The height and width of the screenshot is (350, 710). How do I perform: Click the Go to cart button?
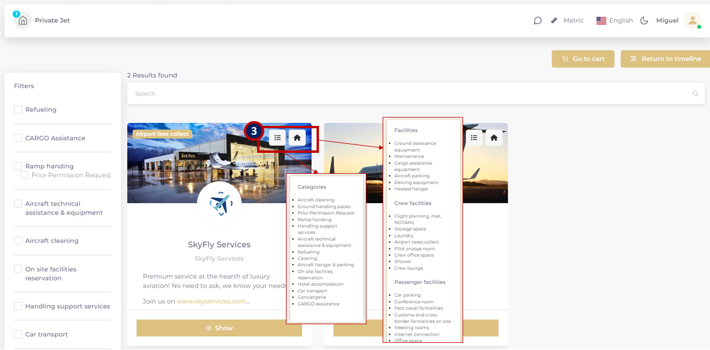(x=583, y=59)
